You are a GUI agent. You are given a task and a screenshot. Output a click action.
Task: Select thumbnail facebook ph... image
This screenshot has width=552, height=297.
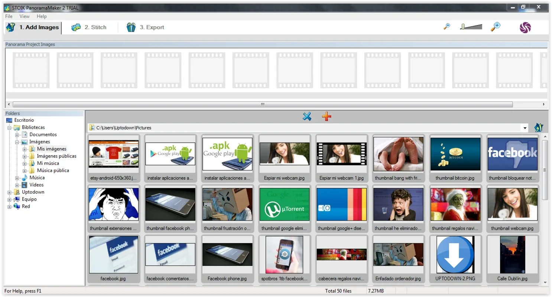click(170, 209)
